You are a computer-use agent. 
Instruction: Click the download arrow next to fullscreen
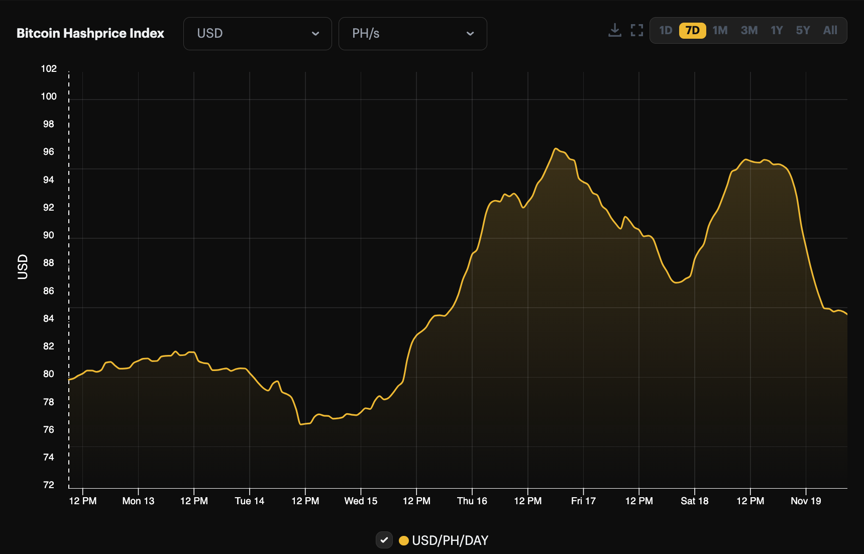pos(615,30)
